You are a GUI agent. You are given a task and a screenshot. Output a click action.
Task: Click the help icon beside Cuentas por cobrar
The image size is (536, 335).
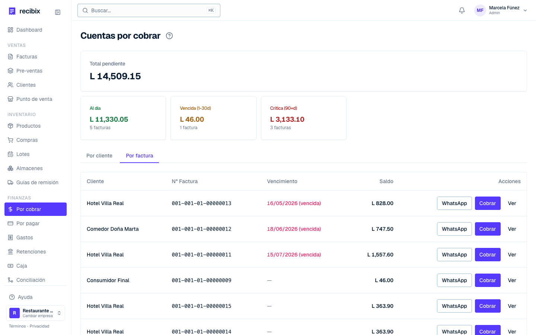pyautogui.click(x=169, y=36)
